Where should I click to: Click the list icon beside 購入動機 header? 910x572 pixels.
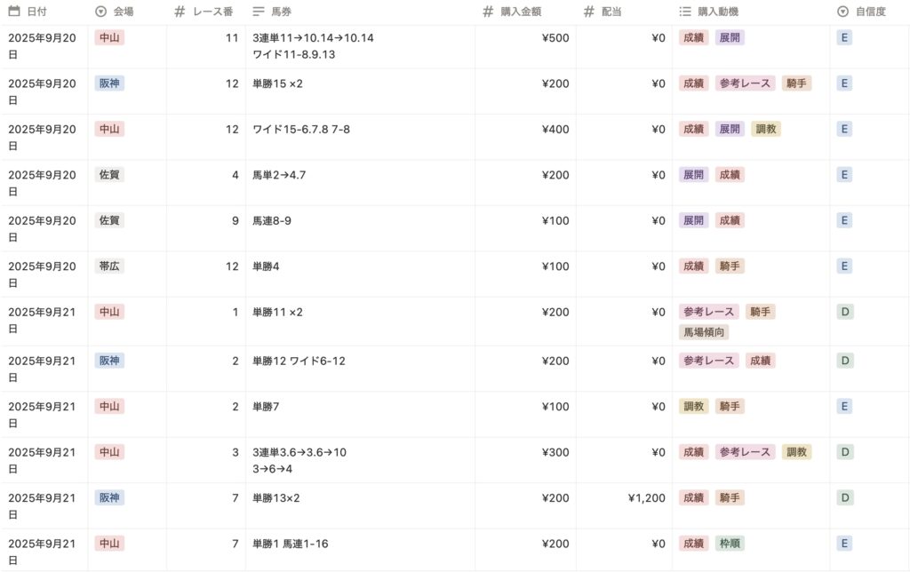tap(685, 12)
